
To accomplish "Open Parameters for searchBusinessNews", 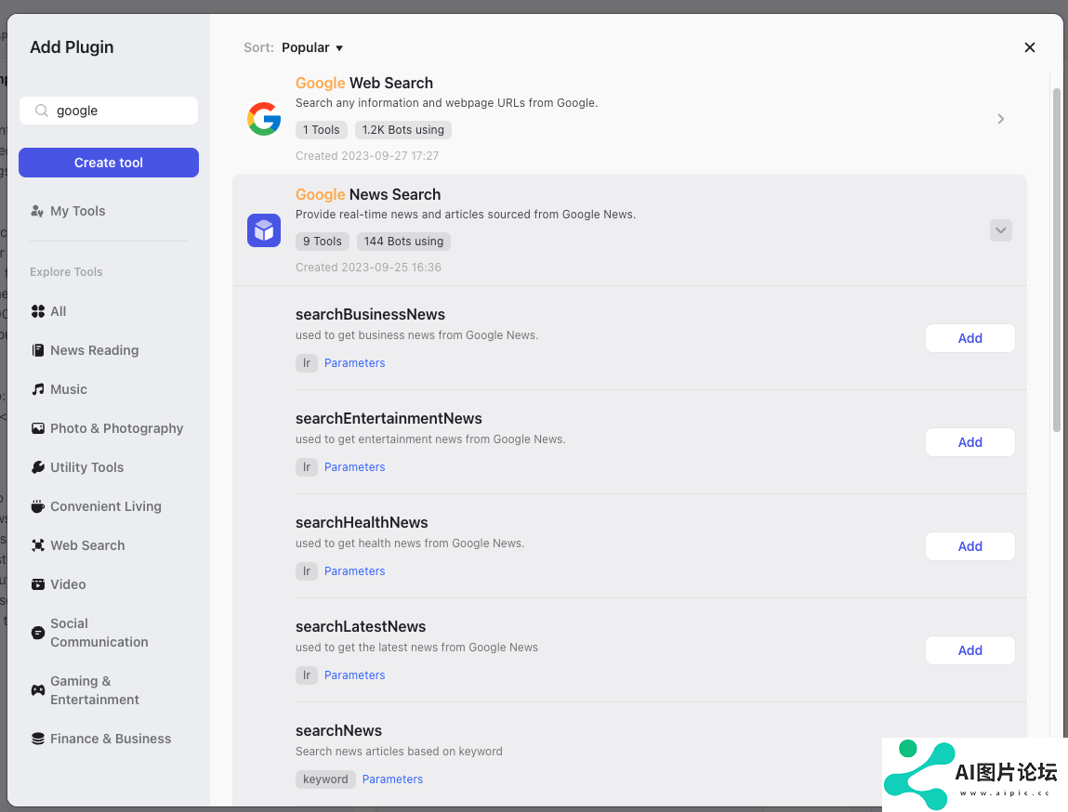I will pos(354,362).
